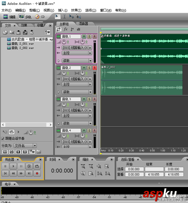Click zoom out horizontally icon
Image resolution: width=188 pixels, height=203 pixels.
tap(91, 166)
